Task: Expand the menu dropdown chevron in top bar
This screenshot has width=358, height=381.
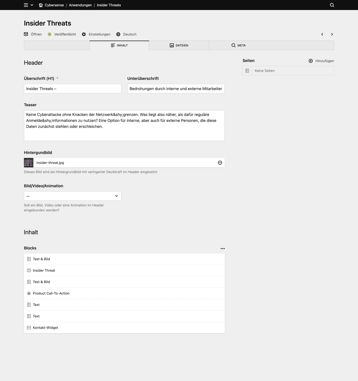Action: pos(32,5)
